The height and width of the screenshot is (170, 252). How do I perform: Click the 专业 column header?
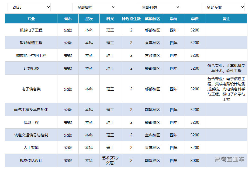coord(31,19)
